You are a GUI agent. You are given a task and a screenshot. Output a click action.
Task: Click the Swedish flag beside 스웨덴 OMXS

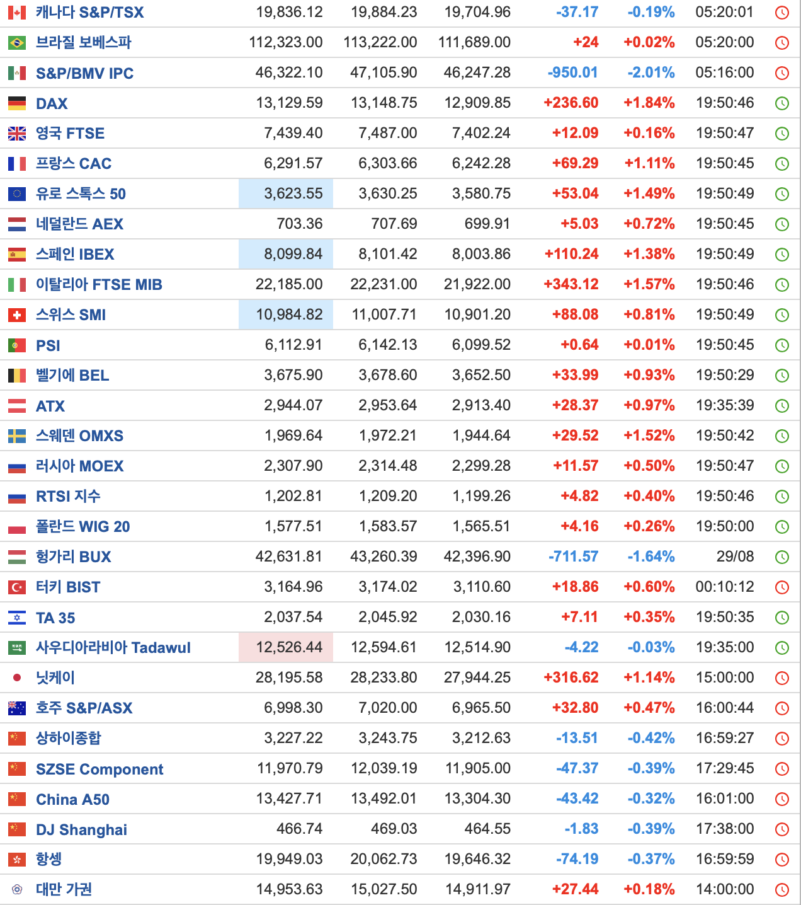pos(17,435)
